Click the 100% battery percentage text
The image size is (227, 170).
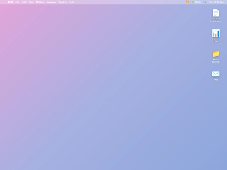pos(198,2)
